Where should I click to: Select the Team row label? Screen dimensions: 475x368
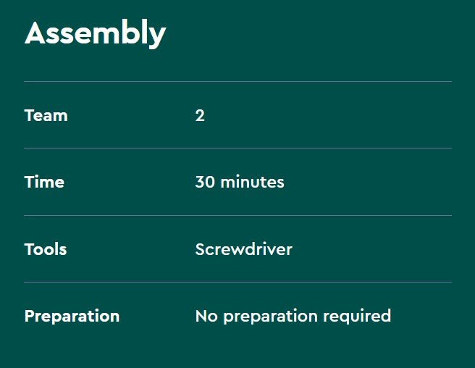pos(46,115)
